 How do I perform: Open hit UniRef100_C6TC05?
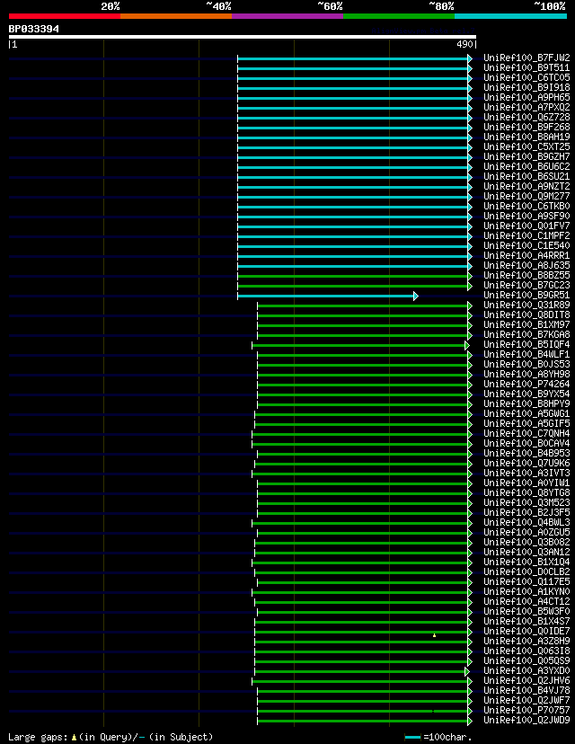pos(526,78)
